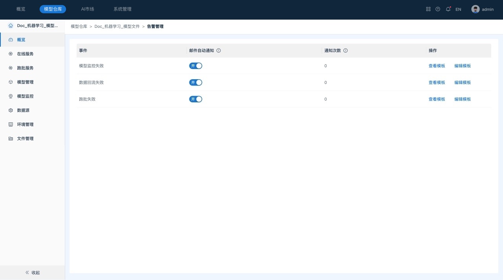This screenshot has height=280, width=503.
Task: Open the notifications bell icon
Action: 448,9
